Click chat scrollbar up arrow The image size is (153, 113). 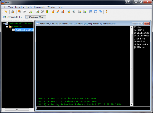click(131, 27)
